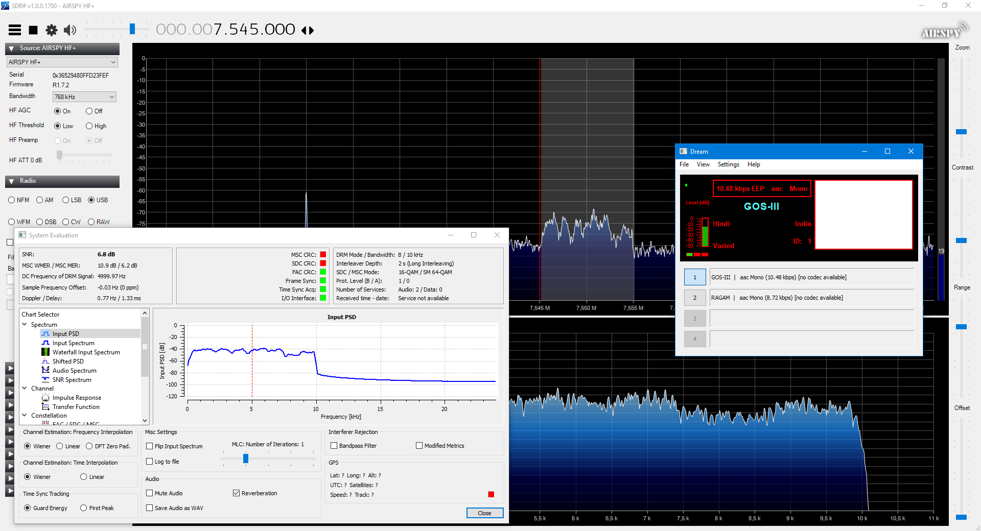The width and height of the screenshot is (981, 531).
Task: Collapse Constellation tree node
Action: point(25,415)
